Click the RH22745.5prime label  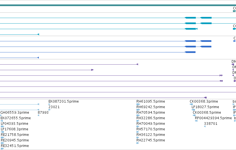pyautogui.click(x=151, y=140)
